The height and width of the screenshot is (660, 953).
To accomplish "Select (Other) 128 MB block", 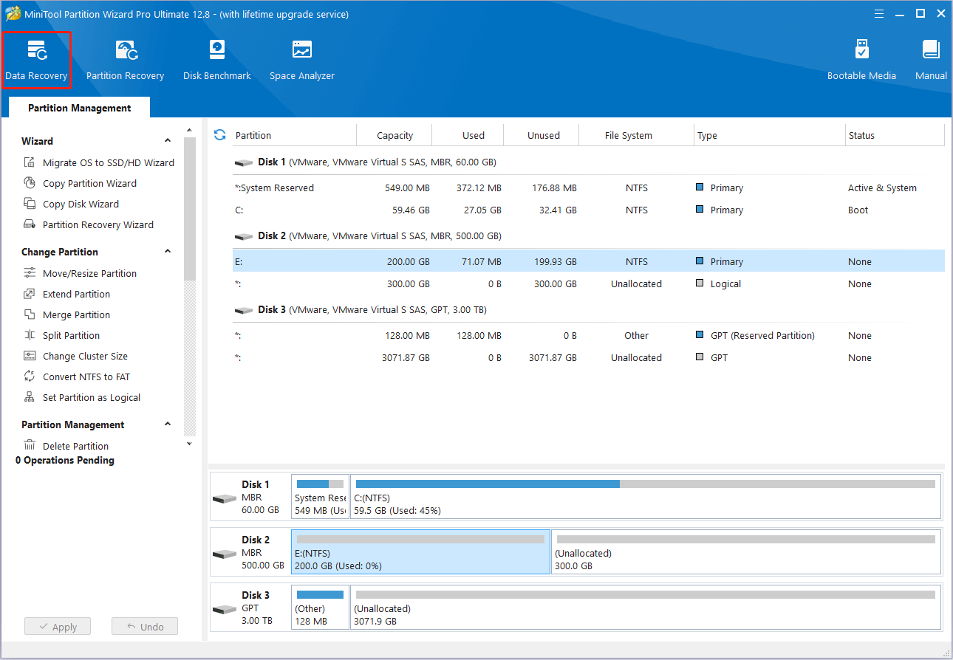I will tap(320, 608).
